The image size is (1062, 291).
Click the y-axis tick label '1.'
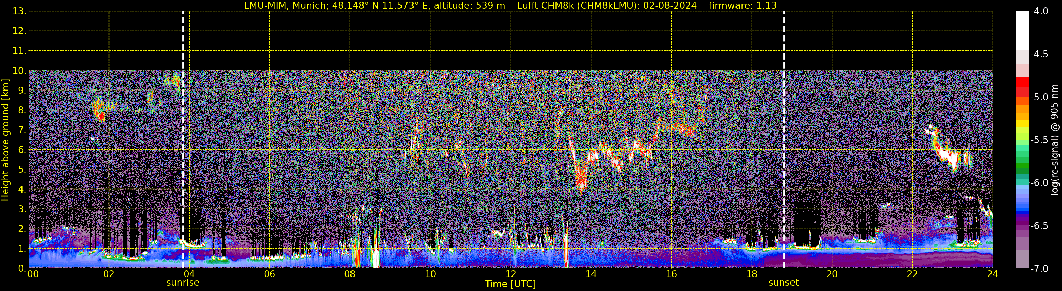(x=22, y=249)
